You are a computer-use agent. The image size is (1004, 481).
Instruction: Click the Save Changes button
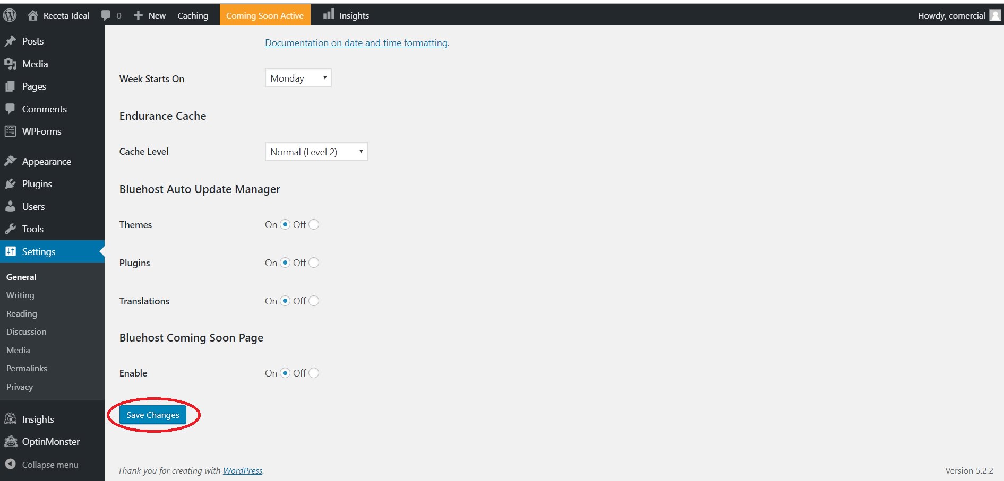(153, 415)
